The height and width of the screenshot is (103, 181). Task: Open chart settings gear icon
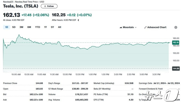[176, 27]
